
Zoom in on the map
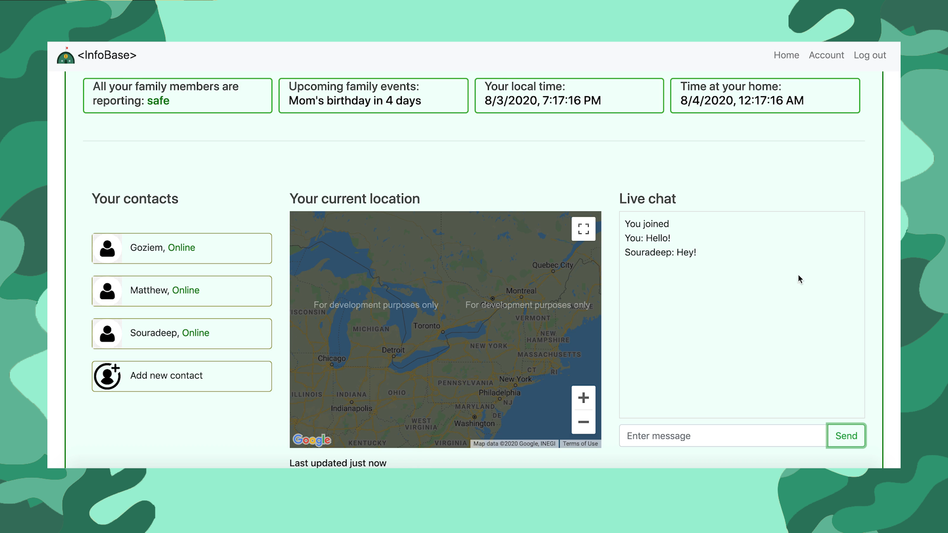[x=583, y=398]
